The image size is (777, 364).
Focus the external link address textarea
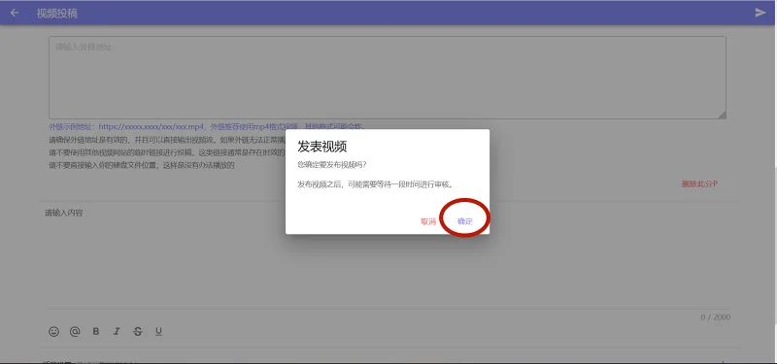click(387, 78)
